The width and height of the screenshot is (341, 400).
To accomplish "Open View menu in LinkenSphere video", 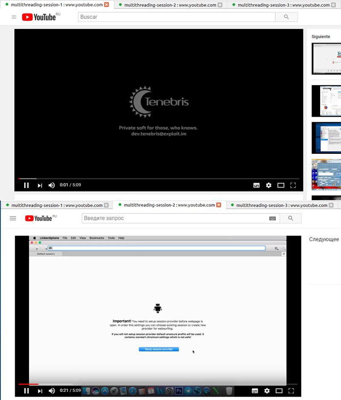I will point(82,238).
